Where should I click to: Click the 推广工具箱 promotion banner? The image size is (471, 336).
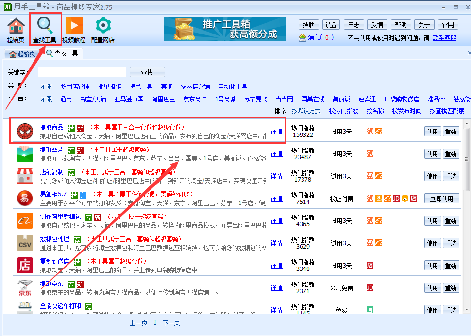tap(225, 29)
